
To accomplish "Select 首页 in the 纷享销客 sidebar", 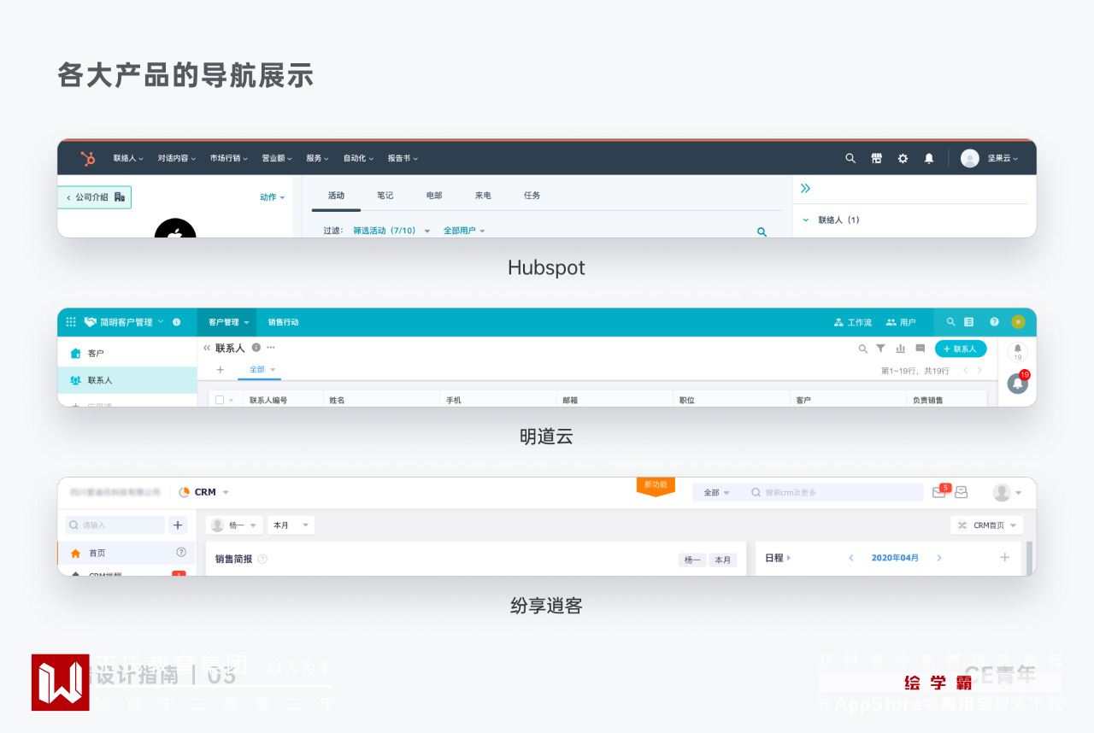I will (126, 553).
